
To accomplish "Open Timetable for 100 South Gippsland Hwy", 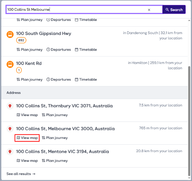I will (86, 50).
